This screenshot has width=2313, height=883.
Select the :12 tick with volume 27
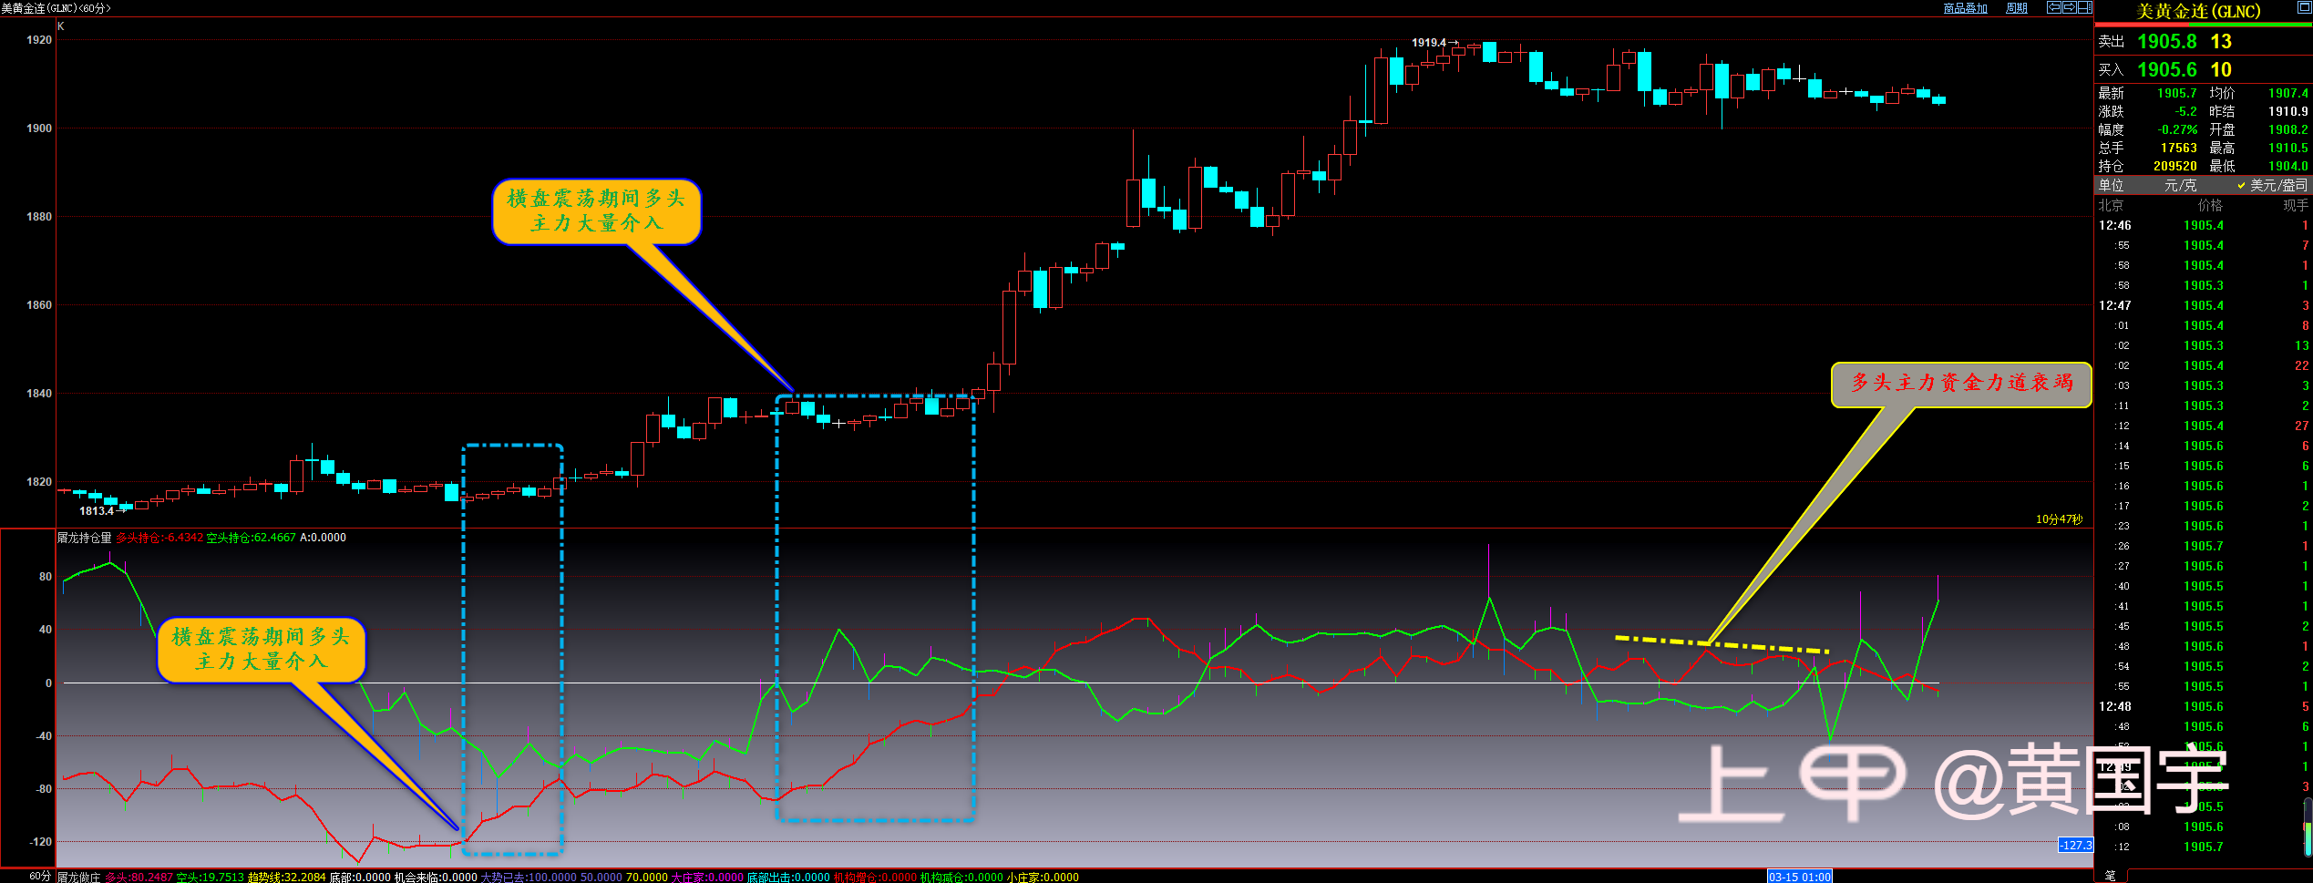(x=2203, y=426)
